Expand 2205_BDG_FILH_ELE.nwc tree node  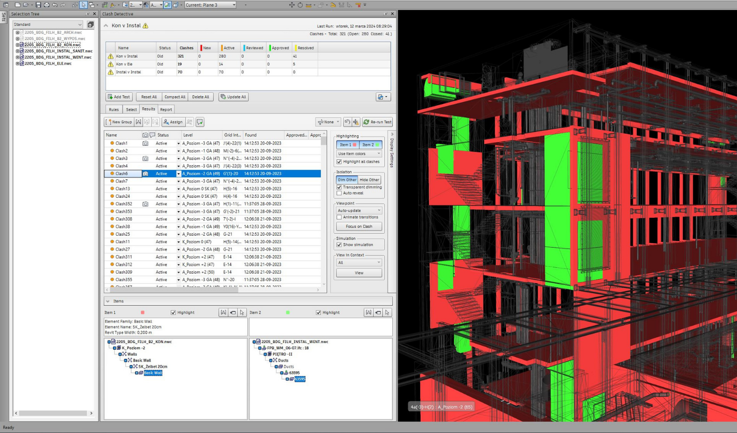click(x=17, y=63)
